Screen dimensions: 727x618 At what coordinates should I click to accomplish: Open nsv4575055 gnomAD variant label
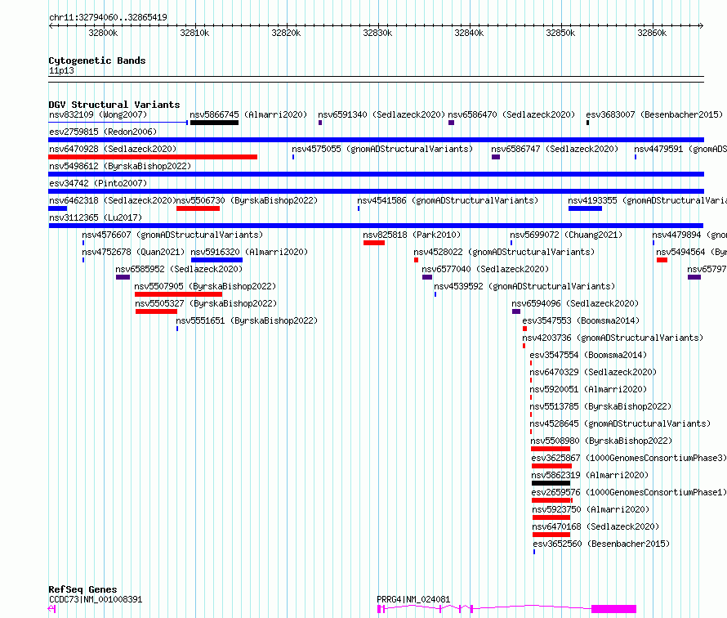[x=382, y=149]
